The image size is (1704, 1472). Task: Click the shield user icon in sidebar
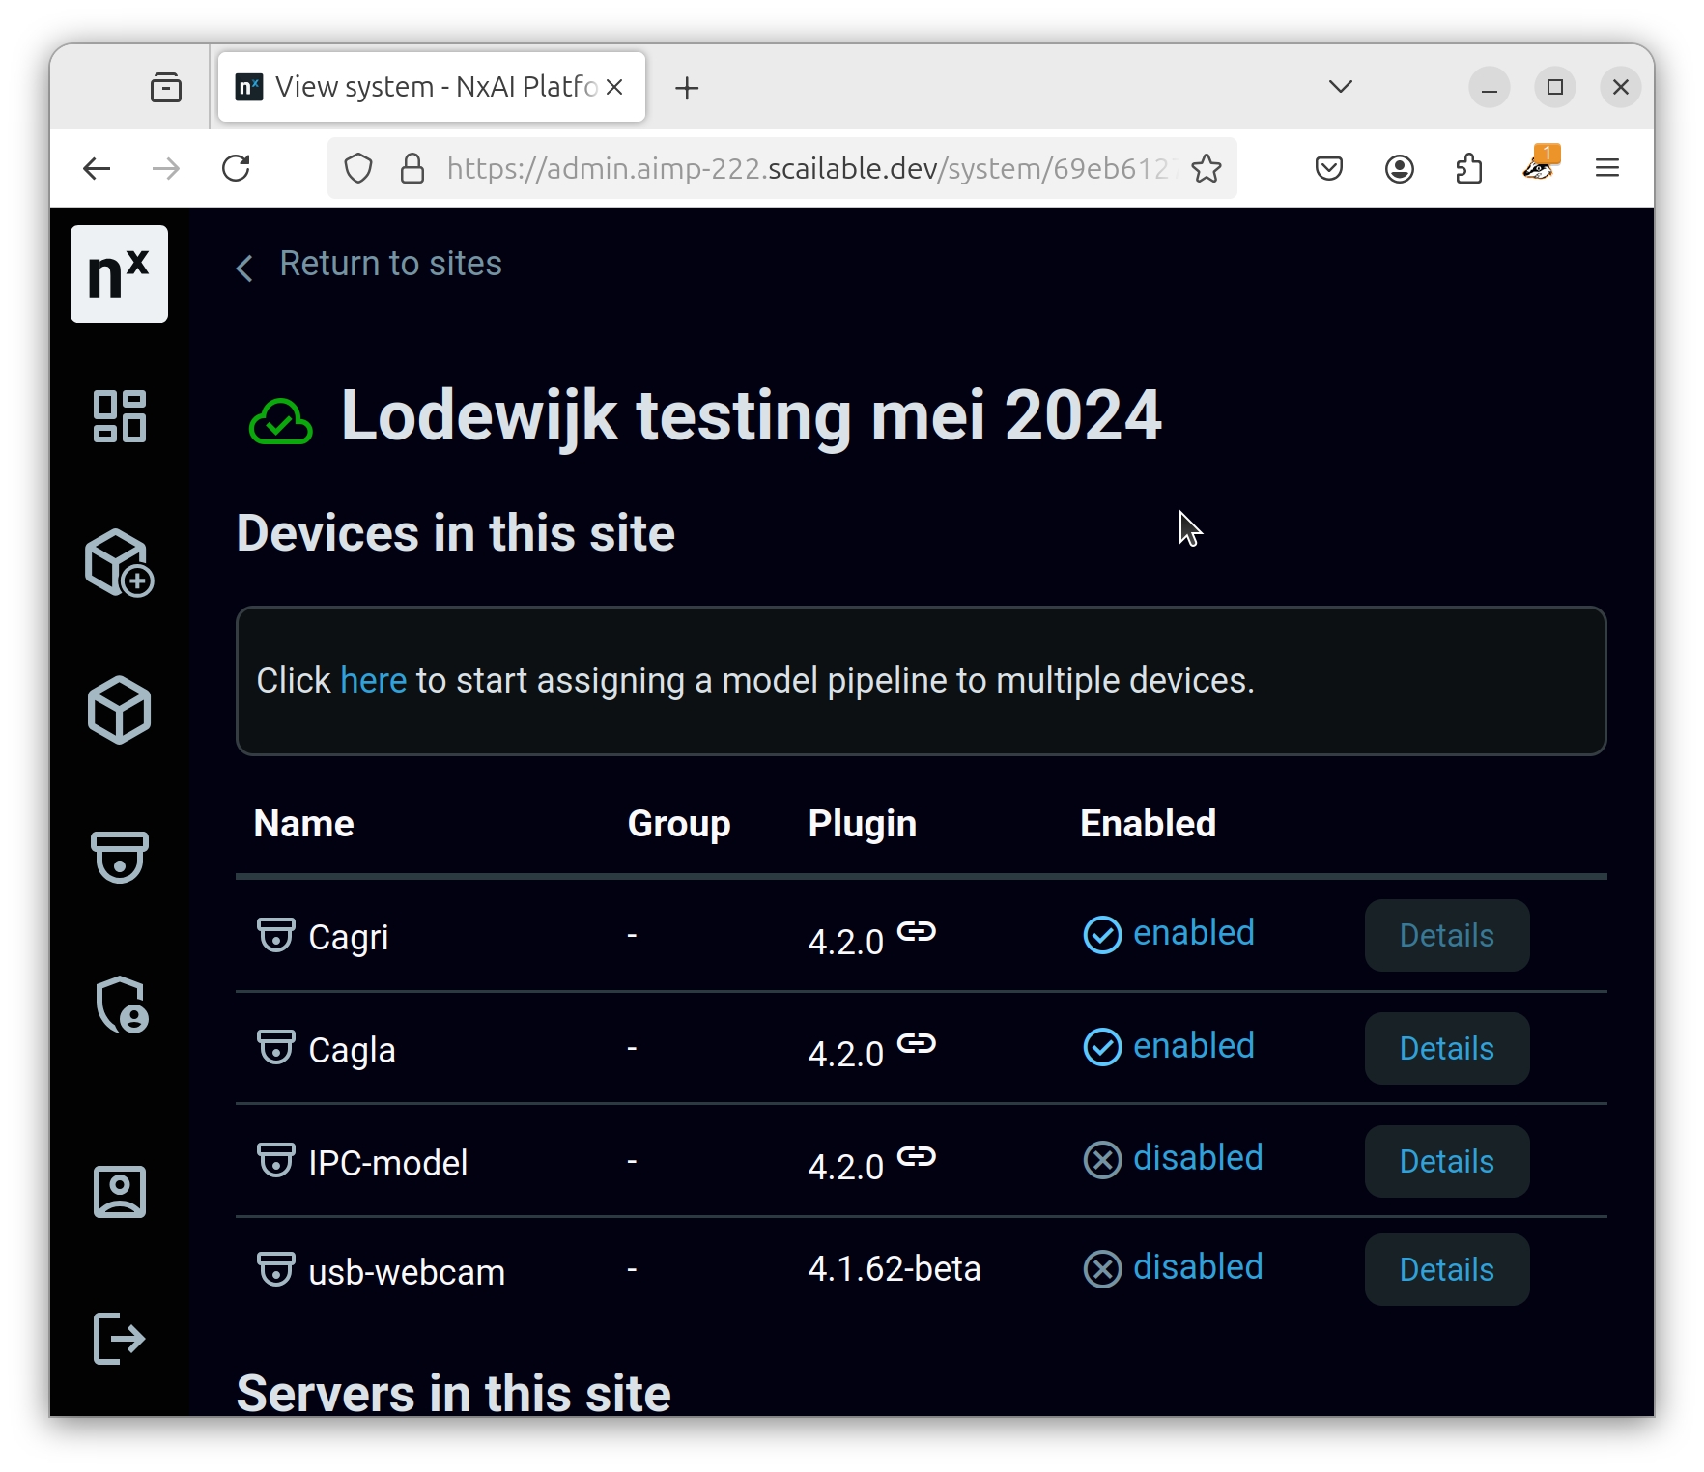121,1005
